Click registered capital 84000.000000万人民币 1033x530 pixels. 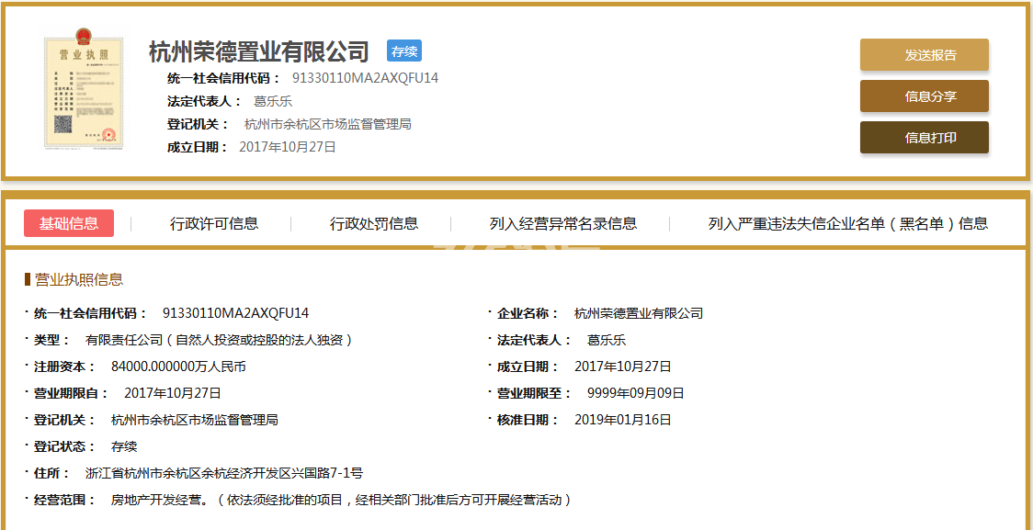pyautogui.click(x=178, y=366)
